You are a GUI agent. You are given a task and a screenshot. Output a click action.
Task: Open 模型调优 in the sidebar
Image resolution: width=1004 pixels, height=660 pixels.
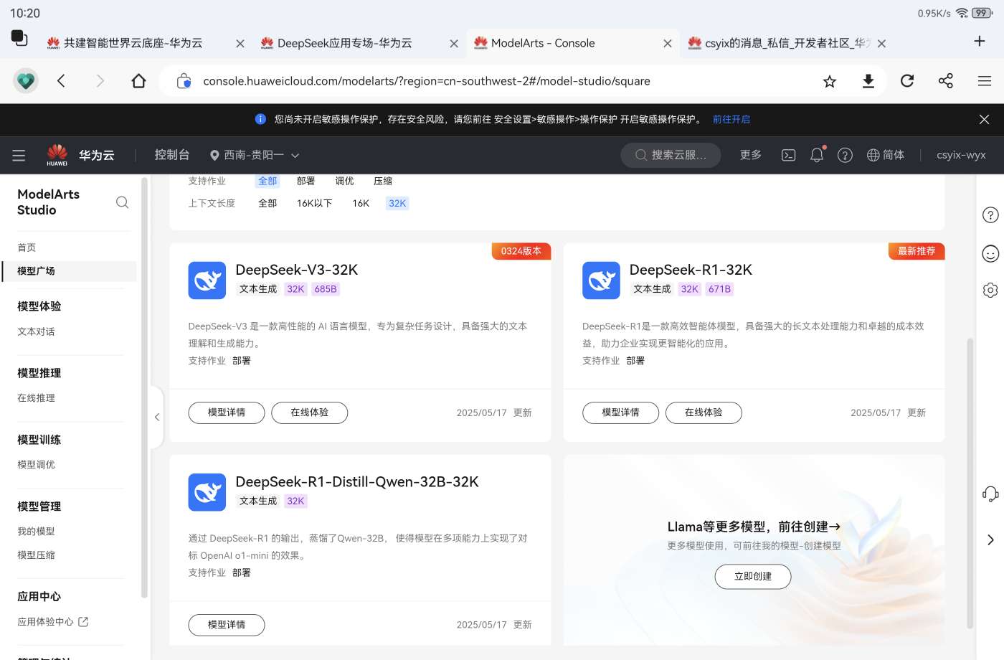coord(36,465)
